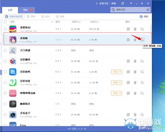Check the box for 百度知道

click(x=5, y=83)
